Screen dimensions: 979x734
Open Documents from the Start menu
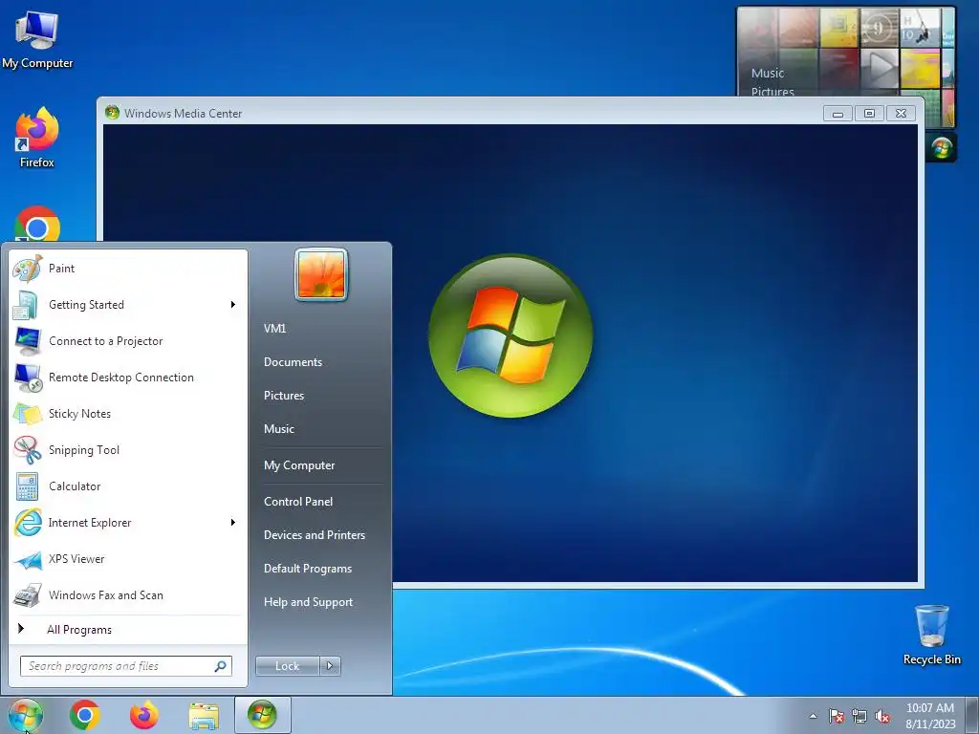click(x=293, y=362)
